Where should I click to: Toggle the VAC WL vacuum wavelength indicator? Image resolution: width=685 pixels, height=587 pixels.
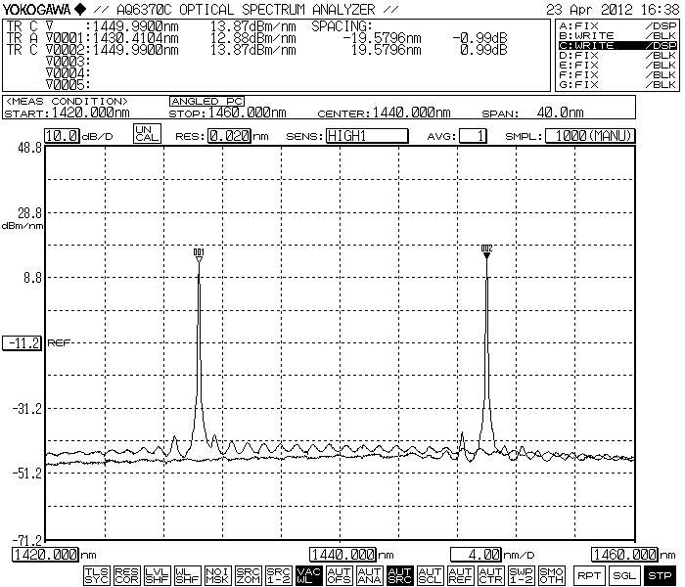[309, 575]
